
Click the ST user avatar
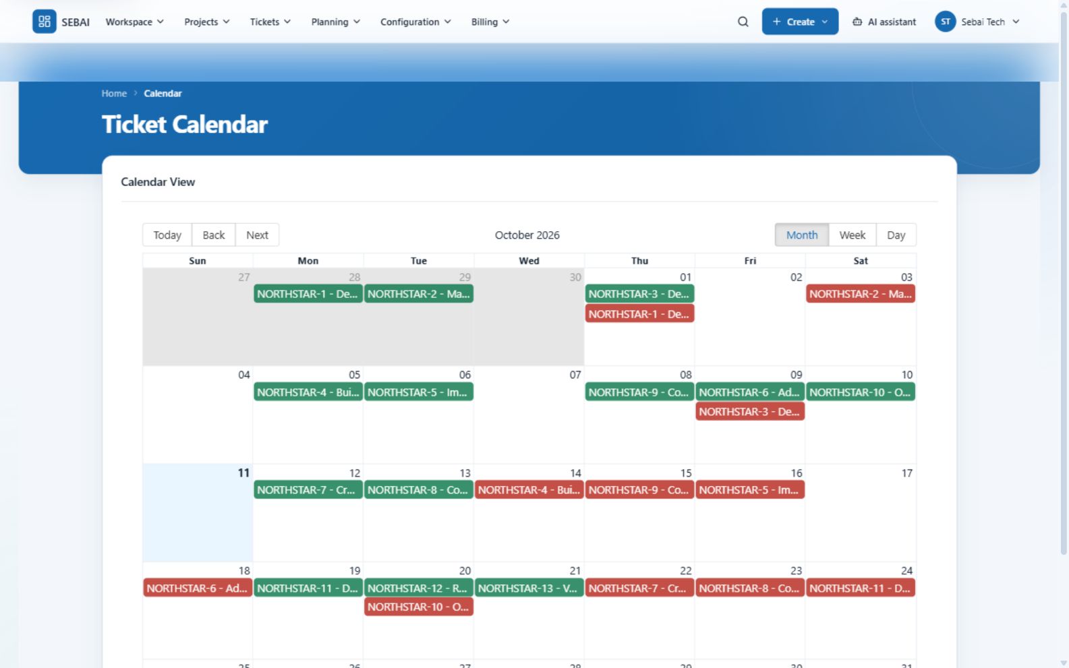[945, 22]
